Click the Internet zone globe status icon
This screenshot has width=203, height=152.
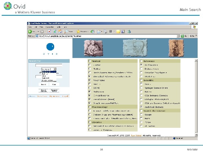coord(174,138)
